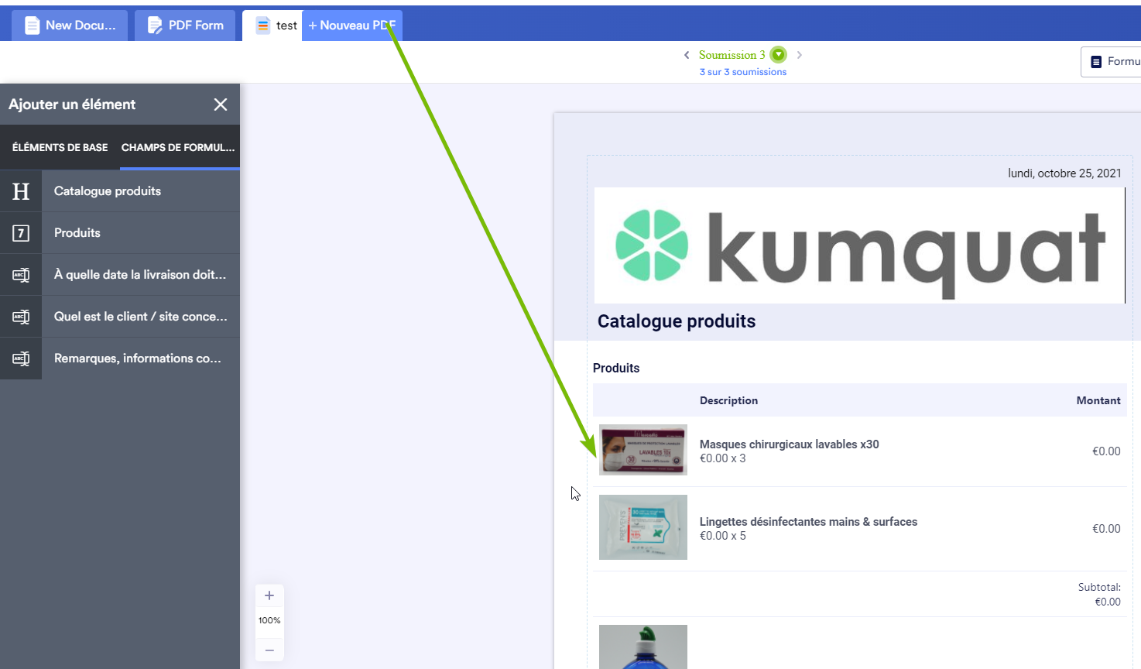
Task: Click the text field icon beside client/site question
Action: point(21,317)
